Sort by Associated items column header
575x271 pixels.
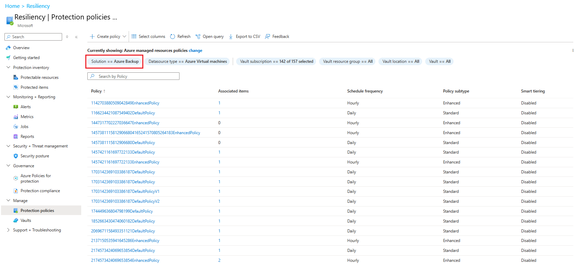(x=233, y=91)
